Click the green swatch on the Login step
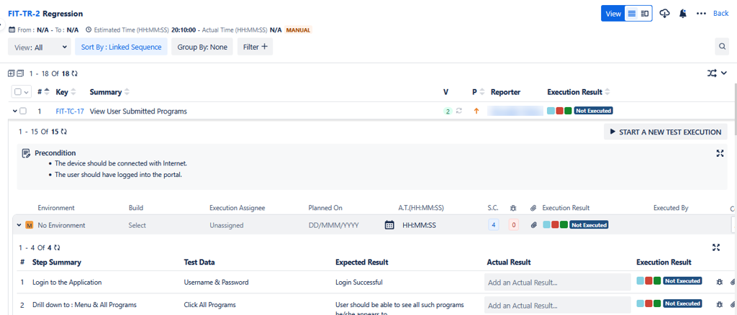The image size is (737, 315). (657, 281)
